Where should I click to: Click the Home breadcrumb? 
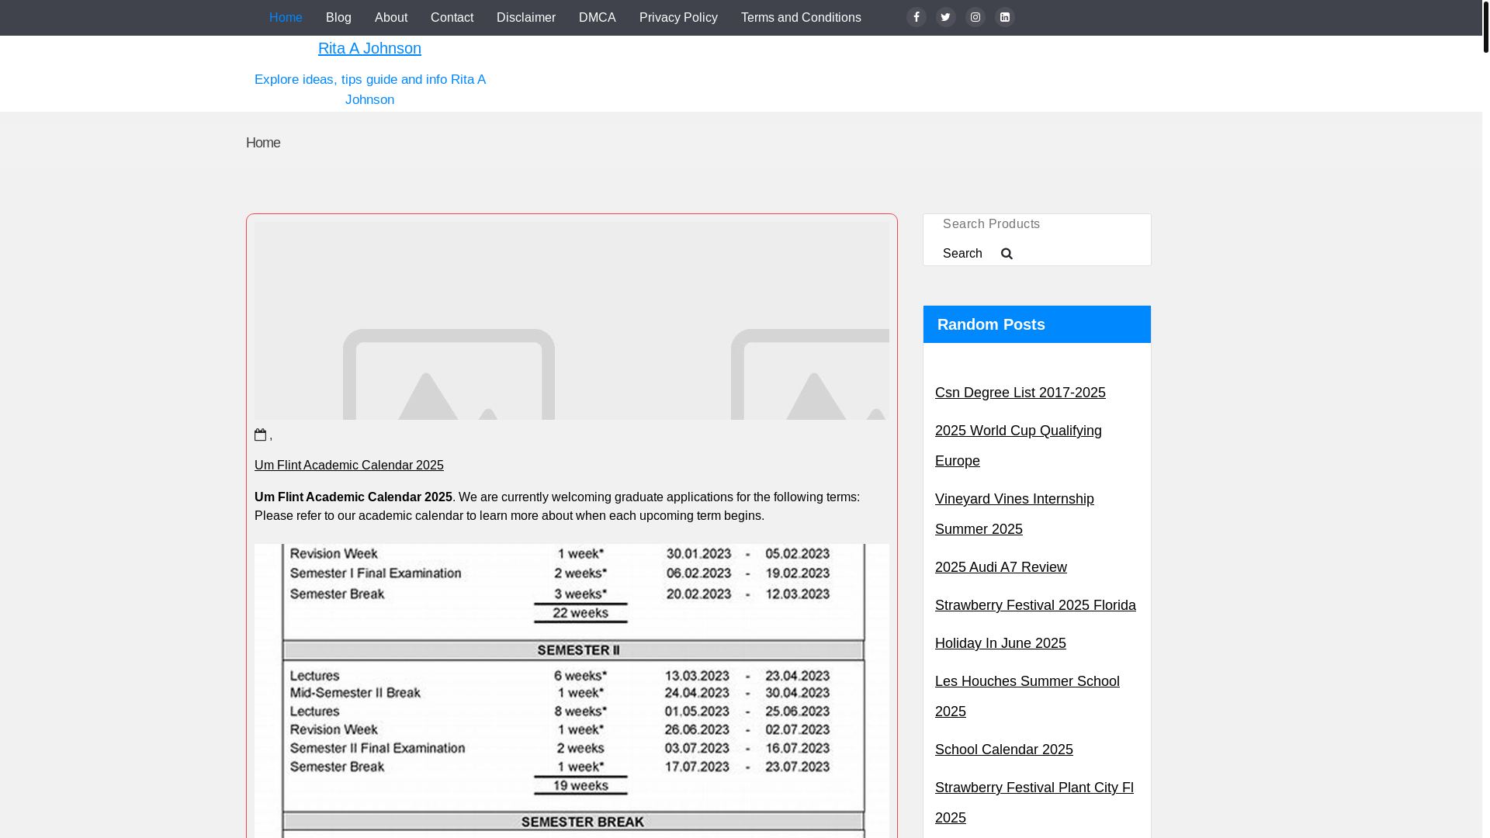coord(263,143)
